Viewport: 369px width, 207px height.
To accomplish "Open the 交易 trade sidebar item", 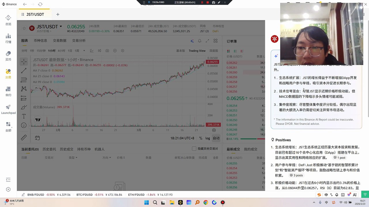I will pyautogui.click(x=8, y=73).
